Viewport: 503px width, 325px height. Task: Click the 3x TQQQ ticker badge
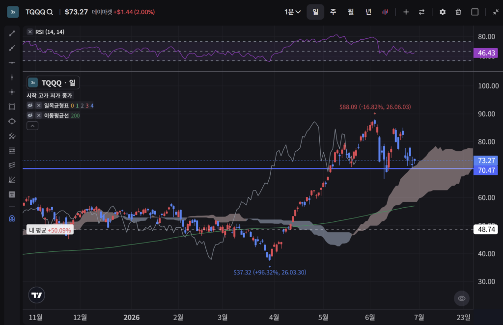tap(13, 12)
